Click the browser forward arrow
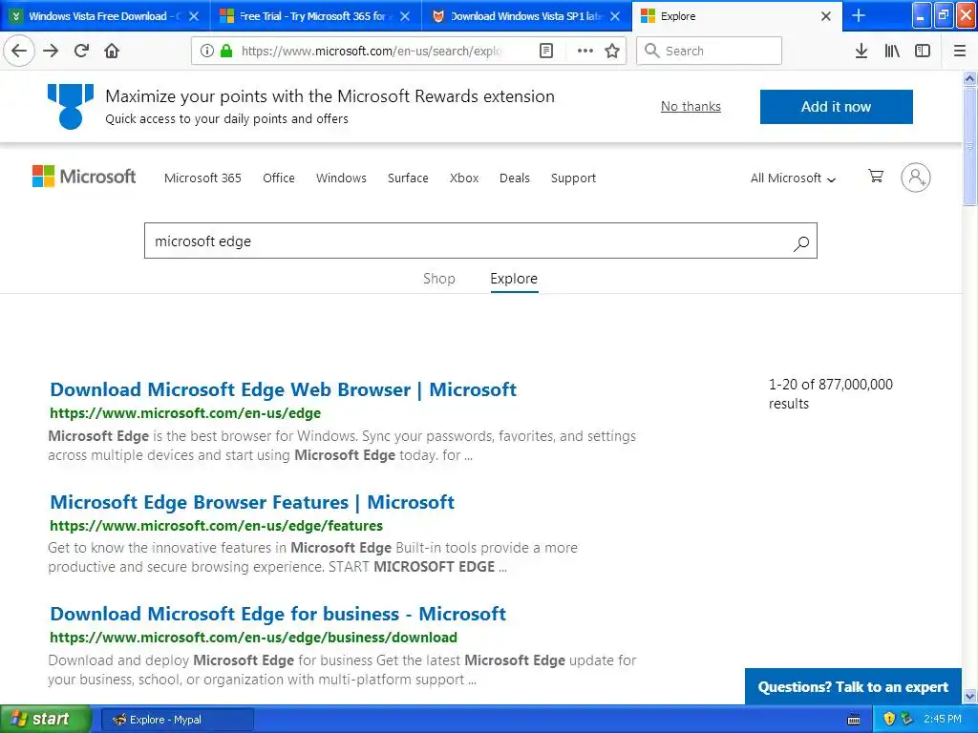The width and height of the screenshot is (978, 733). tap(51, 51)
